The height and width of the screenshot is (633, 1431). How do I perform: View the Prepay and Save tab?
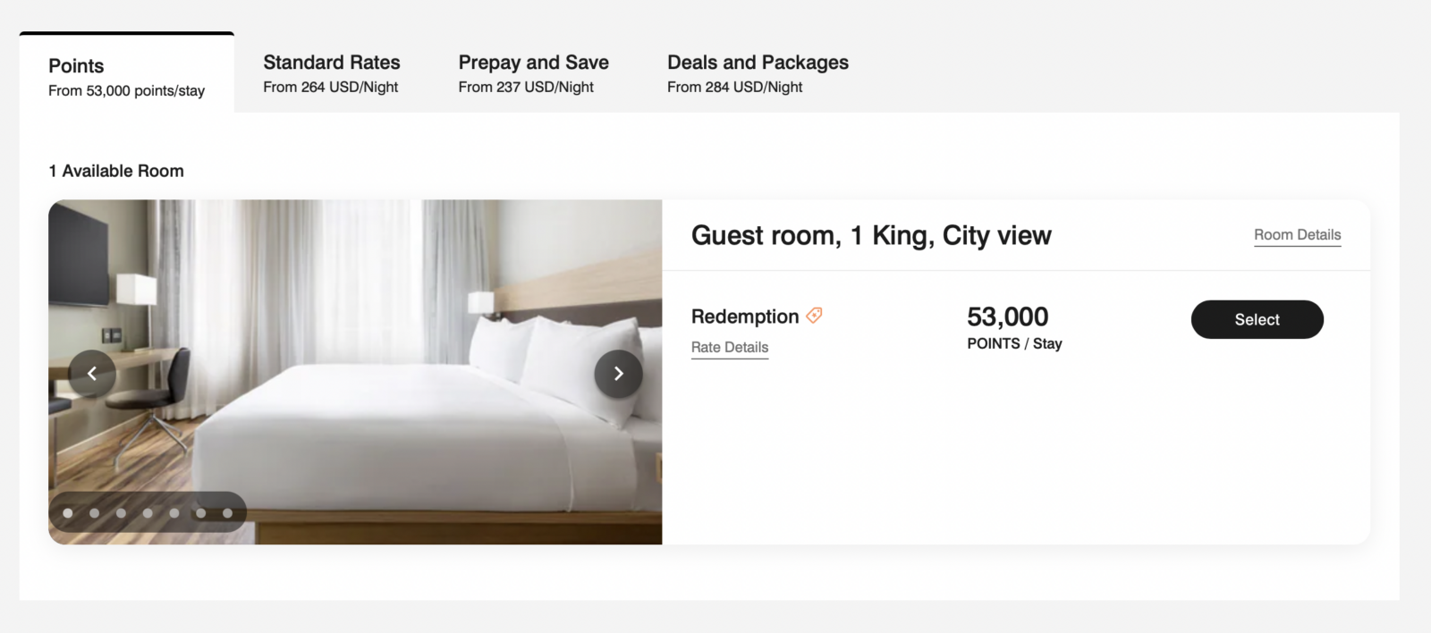(533, 73)
